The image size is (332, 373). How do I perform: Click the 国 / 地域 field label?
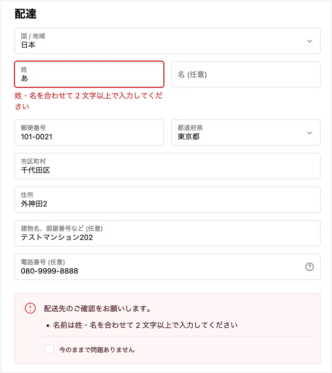33,36
